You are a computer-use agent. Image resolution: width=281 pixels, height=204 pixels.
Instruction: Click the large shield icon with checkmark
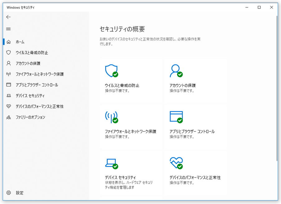[111, 71]
